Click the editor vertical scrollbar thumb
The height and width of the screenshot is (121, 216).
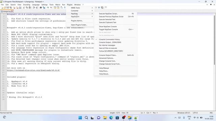[215, 40]
